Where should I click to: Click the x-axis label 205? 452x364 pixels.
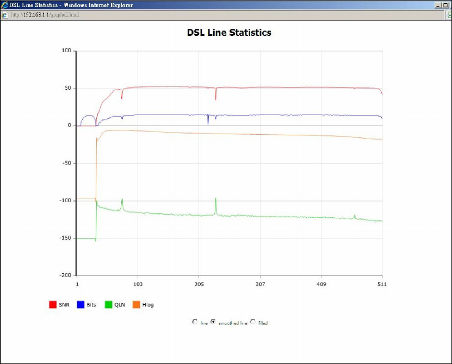coord(199,285)
